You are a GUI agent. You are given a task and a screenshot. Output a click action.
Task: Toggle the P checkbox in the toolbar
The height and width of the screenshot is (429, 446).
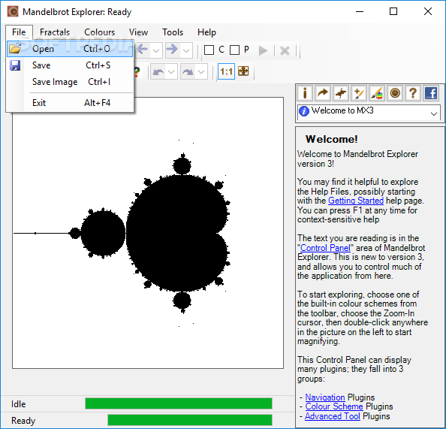[x=234, y=50]
